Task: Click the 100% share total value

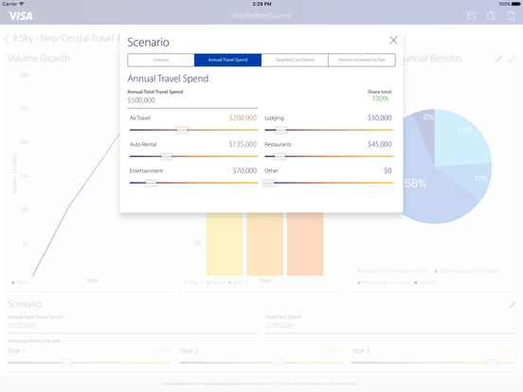Action: 380,98
